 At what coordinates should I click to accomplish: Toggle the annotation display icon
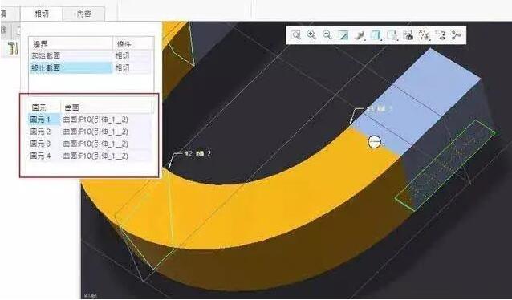click(x=441, y=35)
